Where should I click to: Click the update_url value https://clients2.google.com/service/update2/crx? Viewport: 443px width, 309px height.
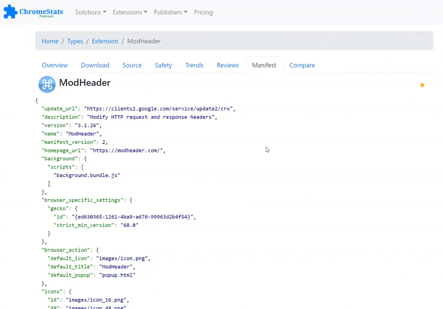point(158,109)
